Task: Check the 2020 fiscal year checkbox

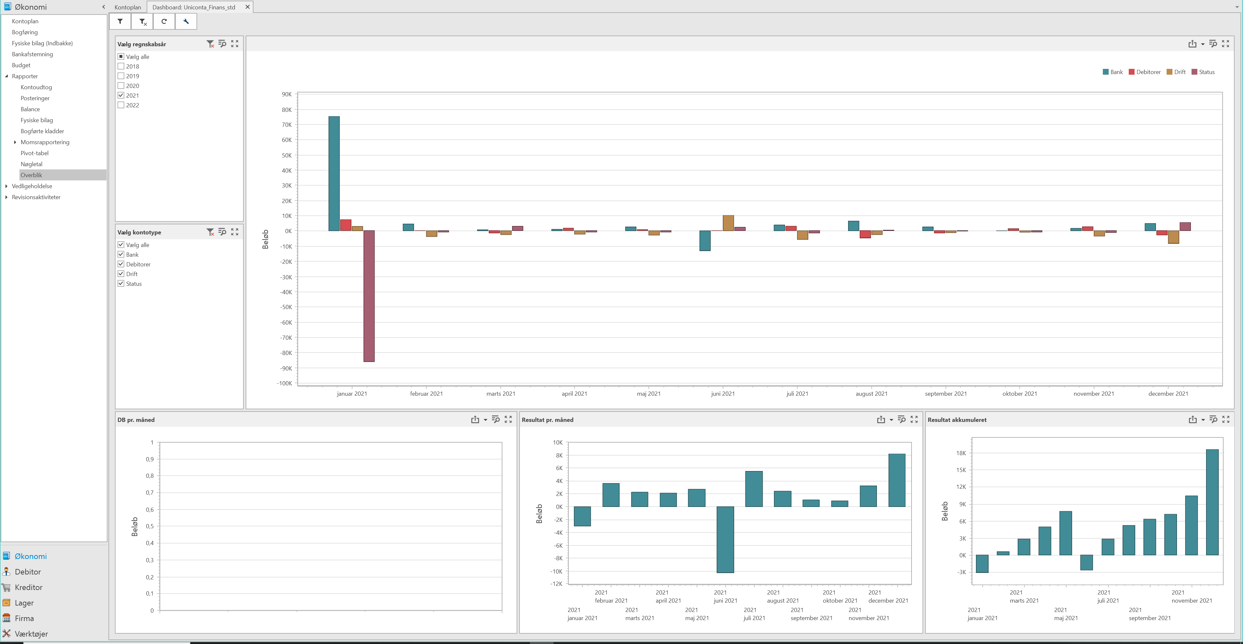Action: coord(121,86)
